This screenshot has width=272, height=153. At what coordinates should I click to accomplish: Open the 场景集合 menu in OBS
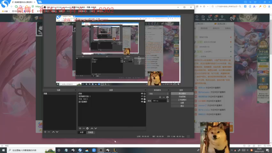point(83,11)
